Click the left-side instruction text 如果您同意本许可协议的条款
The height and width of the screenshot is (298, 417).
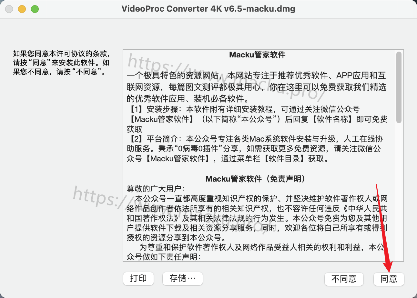point(63,54)
